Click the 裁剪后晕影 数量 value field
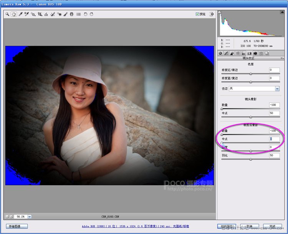 [275, 131]
